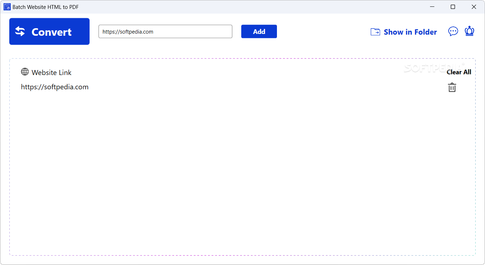Remove all links with Clear All

tap(459, 72)
